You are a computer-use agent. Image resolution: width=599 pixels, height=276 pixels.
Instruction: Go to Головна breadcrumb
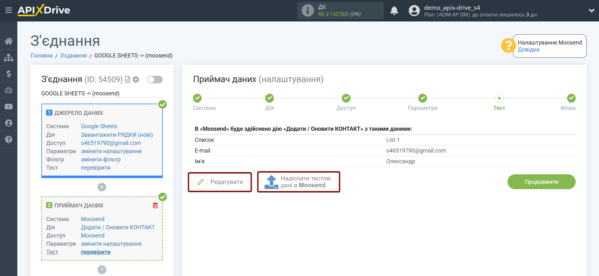coord(42,56)
